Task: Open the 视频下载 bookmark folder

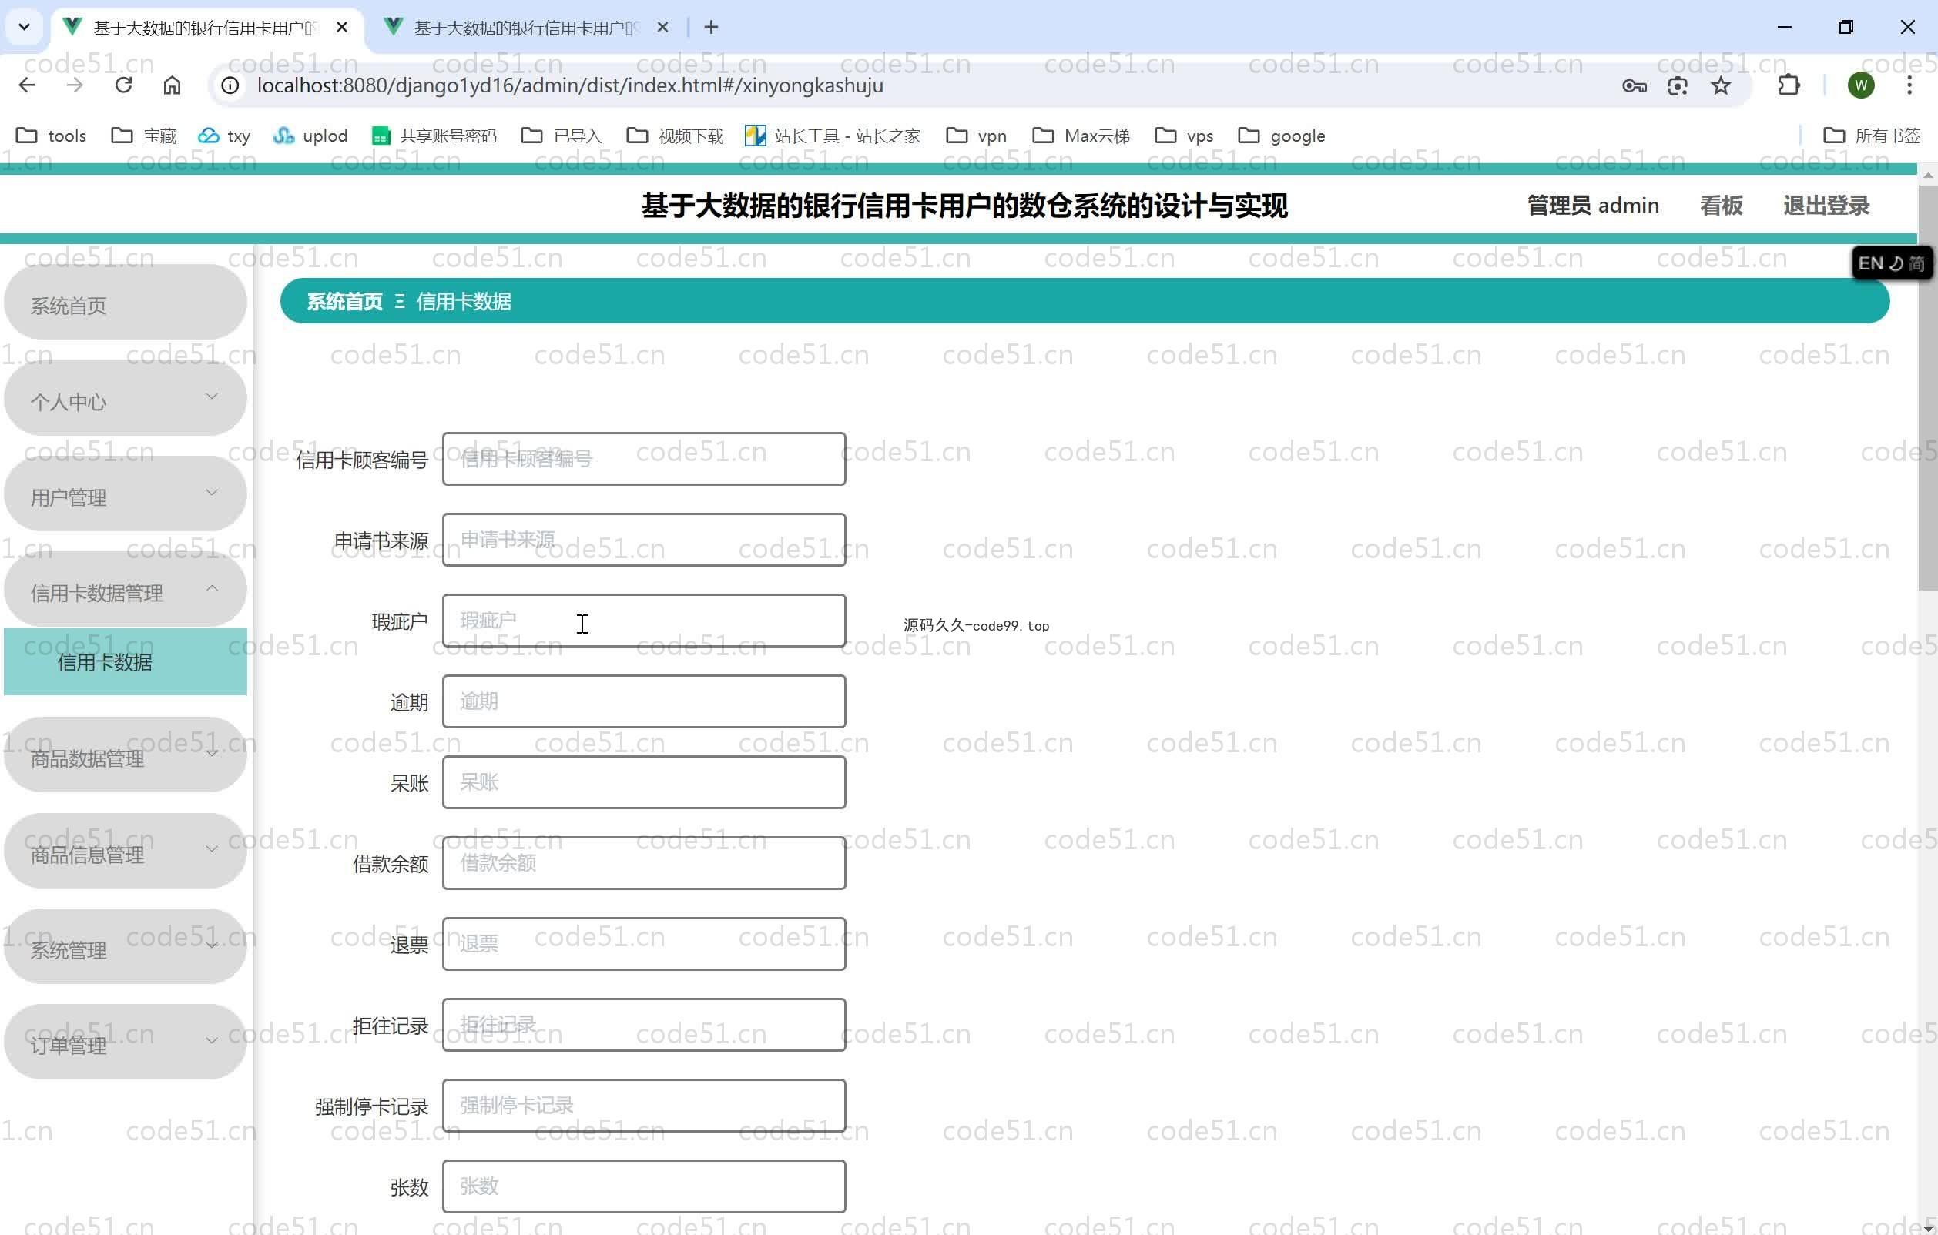Action: click(676, 136)
